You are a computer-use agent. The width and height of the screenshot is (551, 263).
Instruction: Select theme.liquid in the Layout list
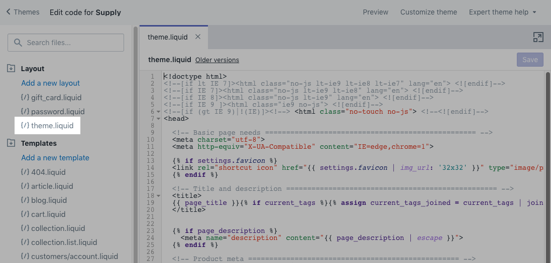[52, 125]
